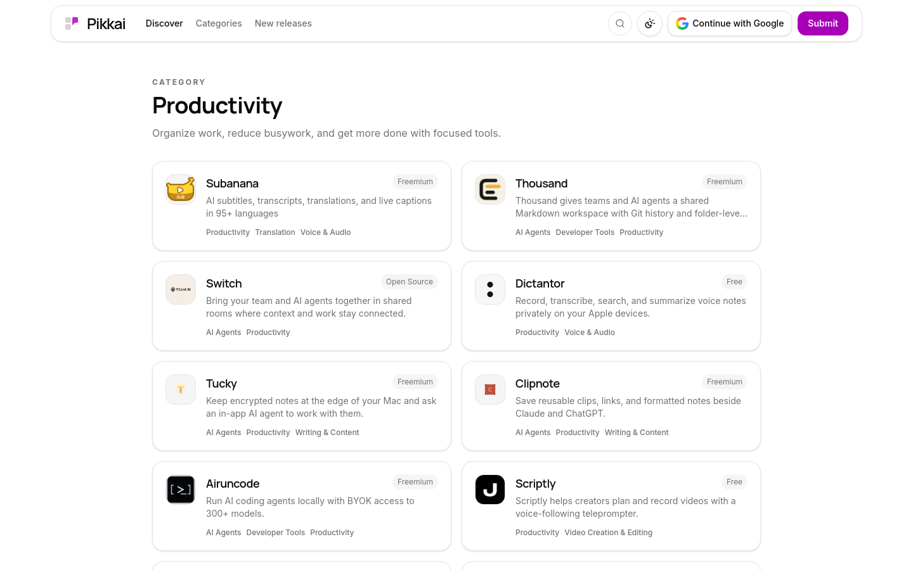Open the Subanana app icon
This screenshot has width=913, height=570.
[181, 189]
